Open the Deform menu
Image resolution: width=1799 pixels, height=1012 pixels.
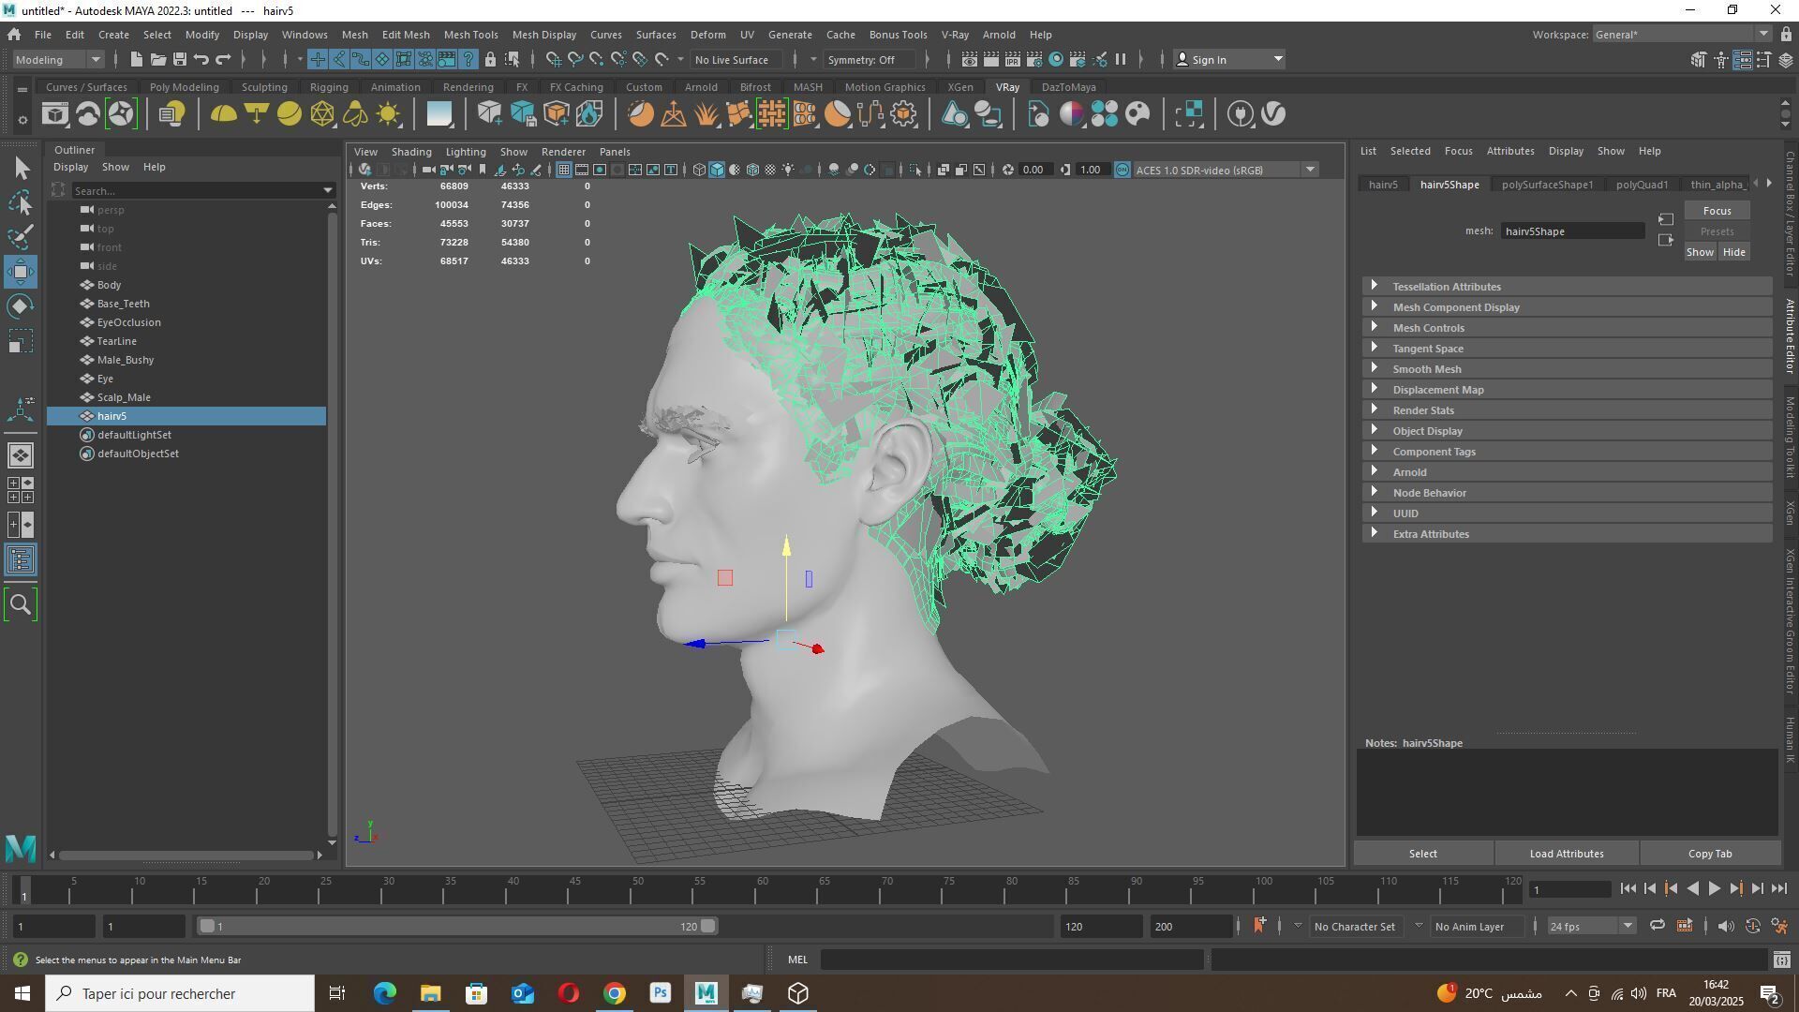707,35
